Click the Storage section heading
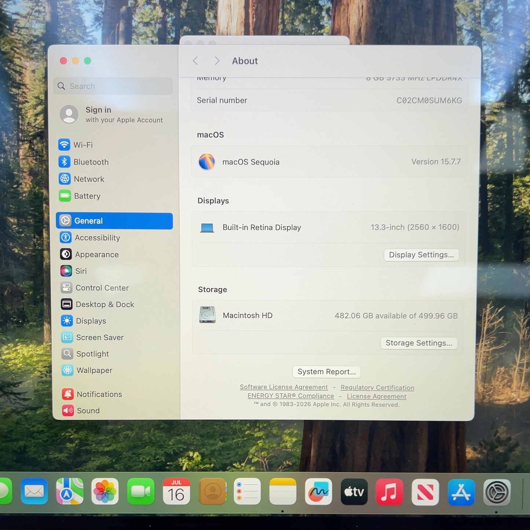 213,289
